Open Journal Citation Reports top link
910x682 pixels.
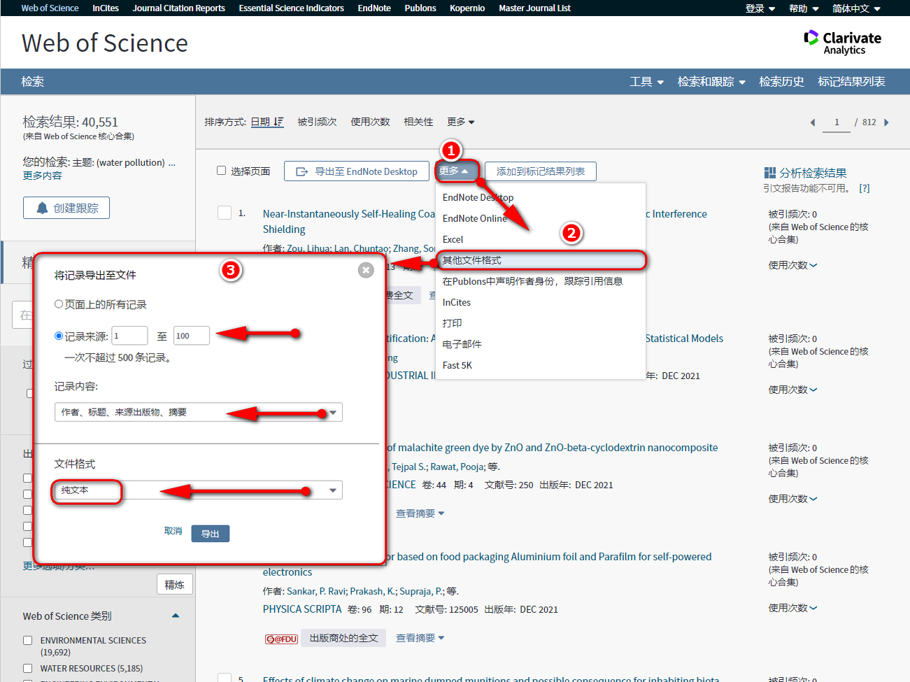[179, 8]
